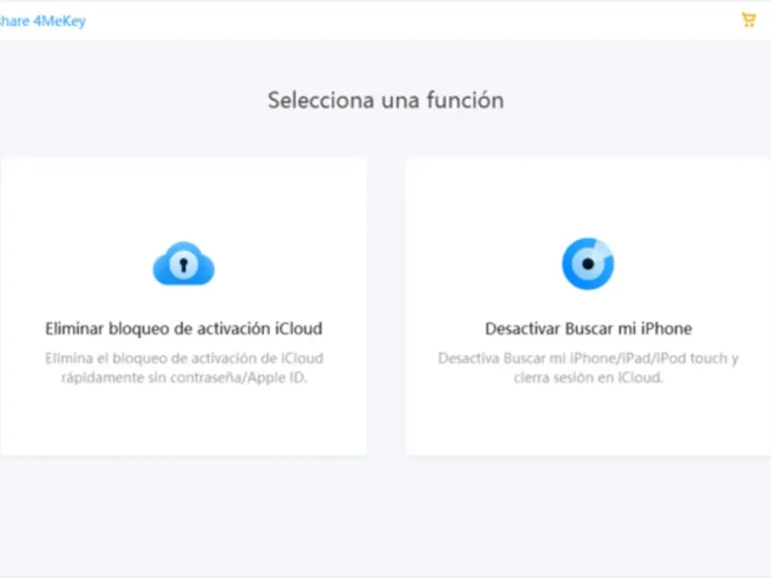The image size is (771, 578).
Task: Click the 'Elimina el bloqueo de activación' description
Action: pyautogui.click(x=184, y=368)
